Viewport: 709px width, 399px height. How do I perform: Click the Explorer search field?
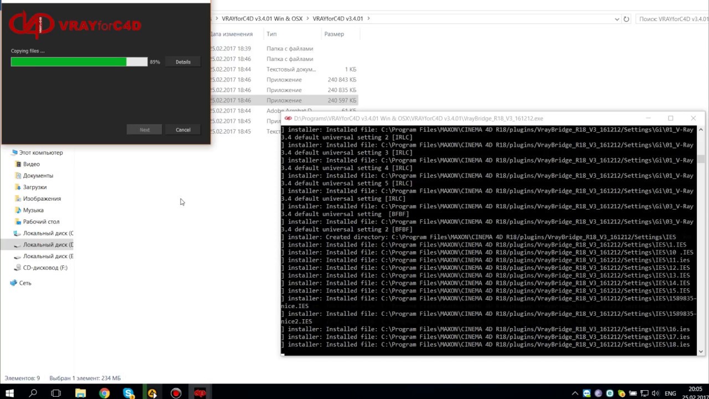(672, 19)
